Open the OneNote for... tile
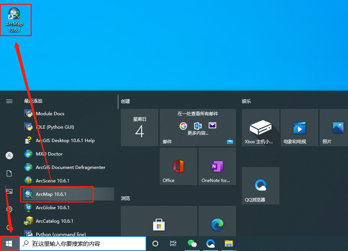This screenshot has height=251, width=348. (217, 166)
